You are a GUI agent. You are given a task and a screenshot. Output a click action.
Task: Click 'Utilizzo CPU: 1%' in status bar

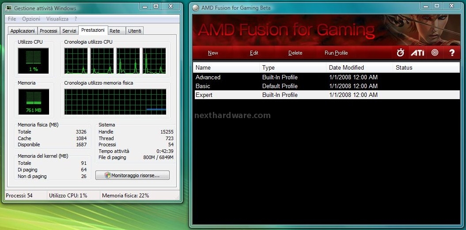click(68, 195)
